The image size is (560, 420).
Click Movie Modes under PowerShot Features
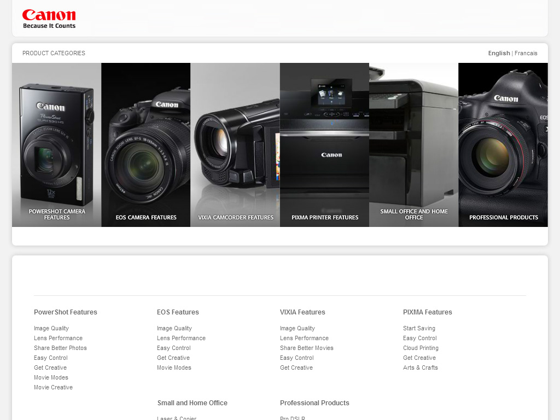click(51, 377)
